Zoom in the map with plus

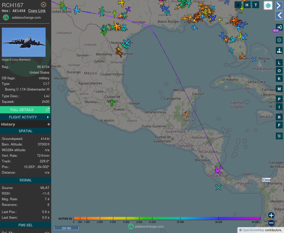pos(271,215)
